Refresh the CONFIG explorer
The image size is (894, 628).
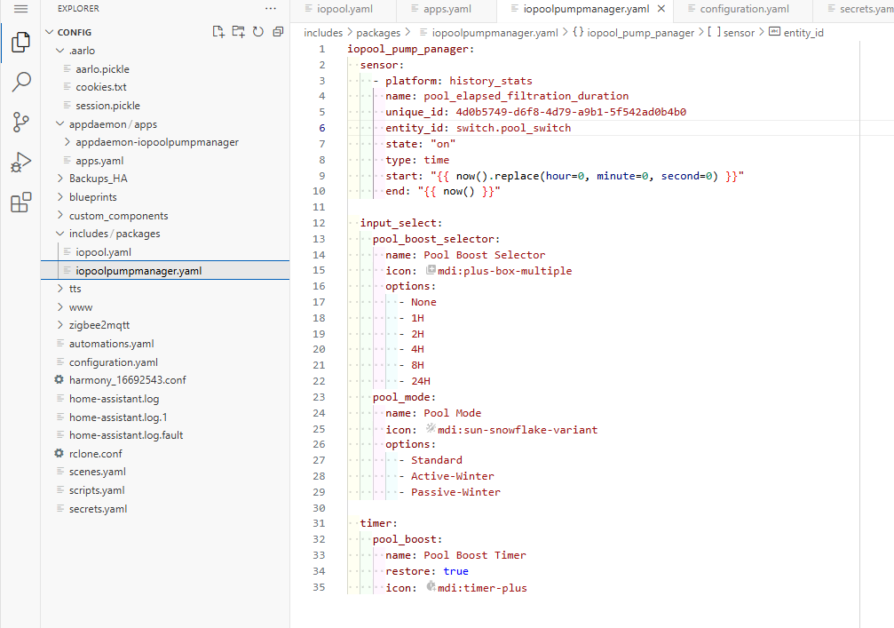point(258,32)
